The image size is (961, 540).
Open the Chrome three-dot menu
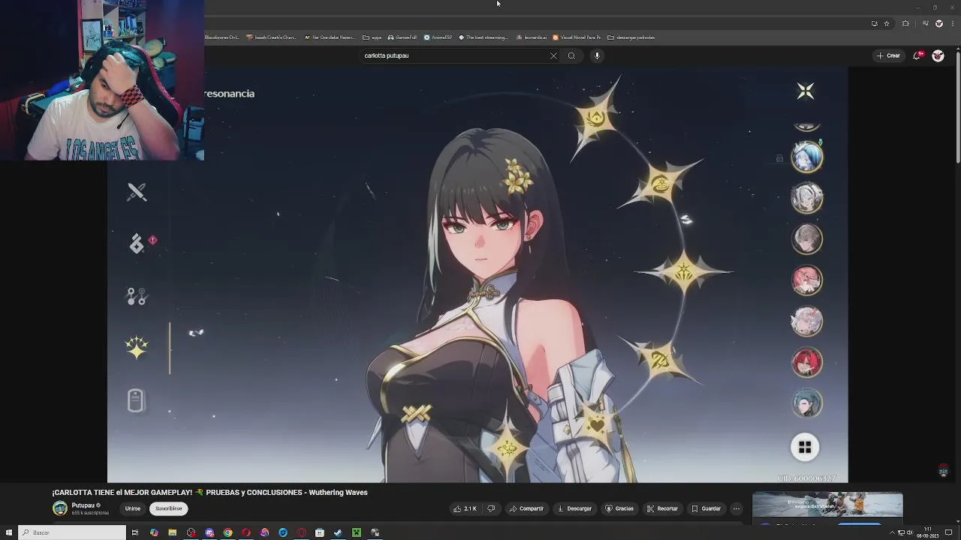tap(952, 23)
